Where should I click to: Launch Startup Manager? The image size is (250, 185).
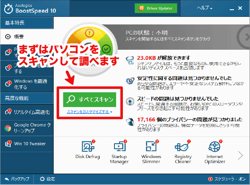point(119,152)
